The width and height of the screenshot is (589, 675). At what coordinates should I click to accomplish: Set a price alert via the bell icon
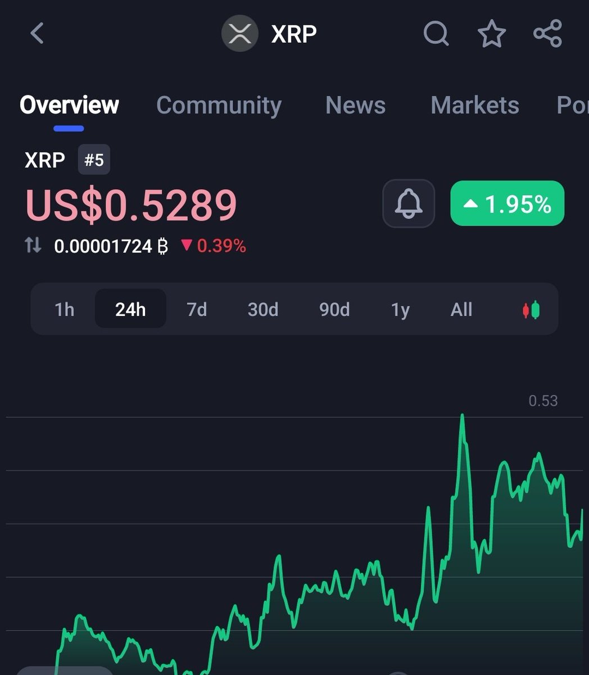click(409, 204)
